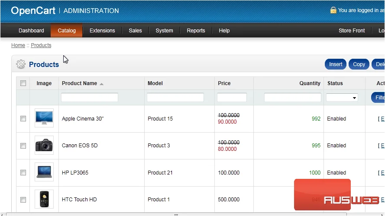385x216 pixels.
Task: Open the HP LP3065 laptop thumbnail
Action: (44, 172)
